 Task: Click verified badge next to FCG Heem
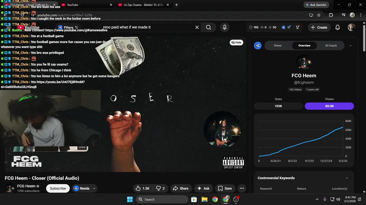(38, 186)
